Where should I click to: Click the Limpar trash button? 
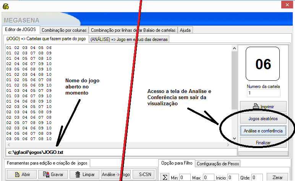(x=84, y=174)
